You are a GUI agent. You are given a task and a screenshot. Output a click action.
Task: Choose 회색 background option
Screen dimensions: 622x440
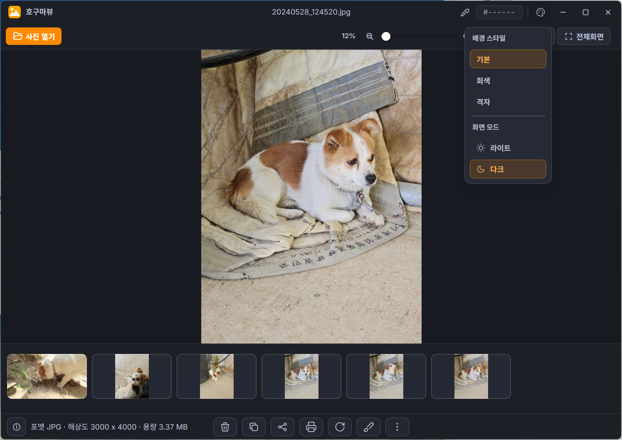(x=508, y=81)
